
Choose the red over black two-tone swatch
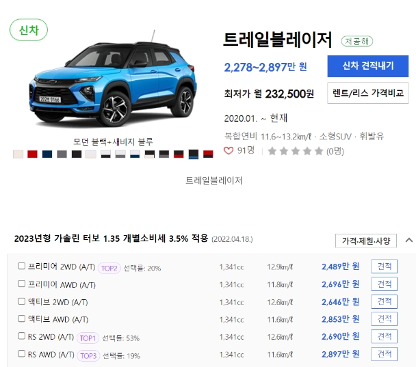tap(208, 154)
